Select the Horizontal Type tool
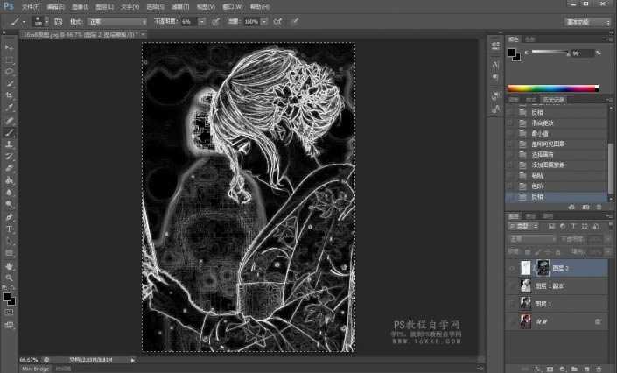Screen dimensions: 617x373 coord(9,228)
